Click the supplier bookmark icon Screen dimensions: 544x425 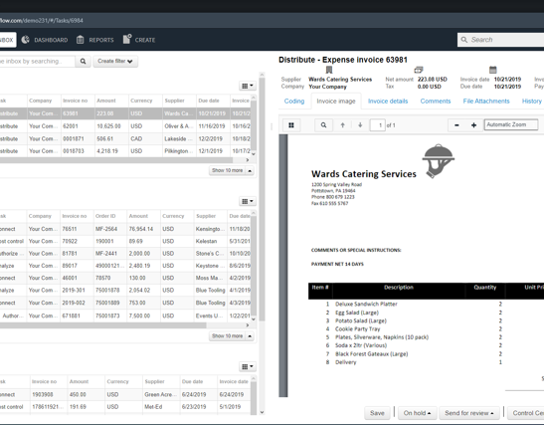(x=329, y=70)
